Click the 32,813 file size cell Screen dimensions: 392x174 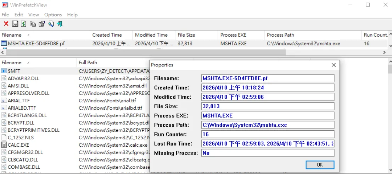coord(185,43)
